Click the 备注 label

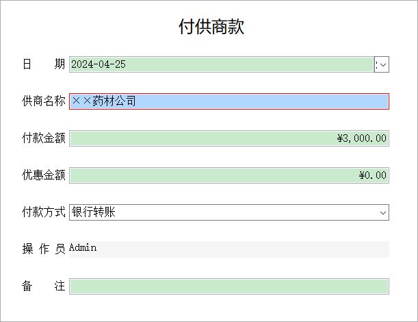click(43, 286)
